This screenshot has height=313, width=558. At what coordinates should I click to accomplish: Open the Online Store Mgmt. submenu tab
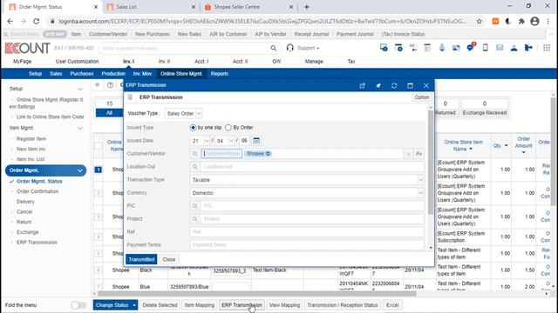[x=181, y=74]
